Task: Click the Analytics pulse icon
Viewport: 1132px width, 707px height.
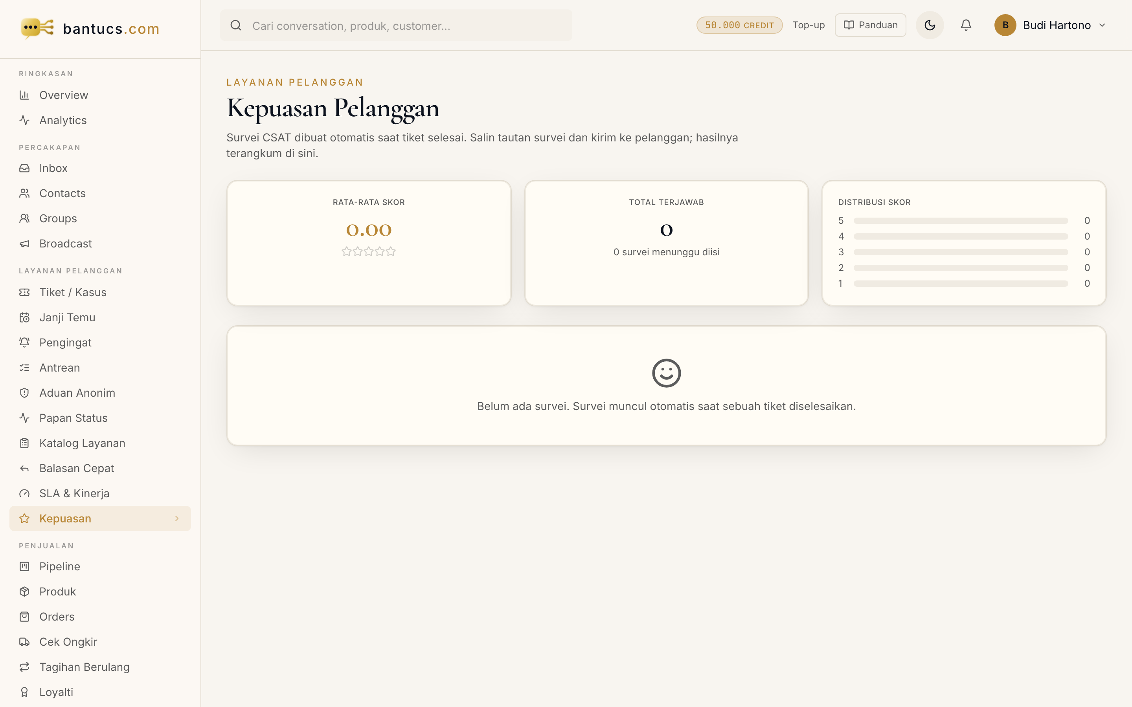Action: click(x=24, y=120)
